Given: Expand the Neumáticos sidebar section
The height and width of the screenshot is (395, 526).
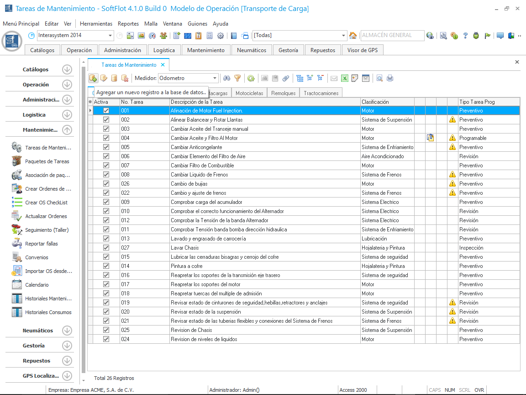Looking at the screenshot, I should point(67,331).
